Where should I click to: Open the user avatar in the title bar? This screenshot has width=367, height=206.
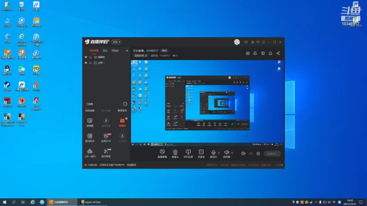[x=237, y=42]
